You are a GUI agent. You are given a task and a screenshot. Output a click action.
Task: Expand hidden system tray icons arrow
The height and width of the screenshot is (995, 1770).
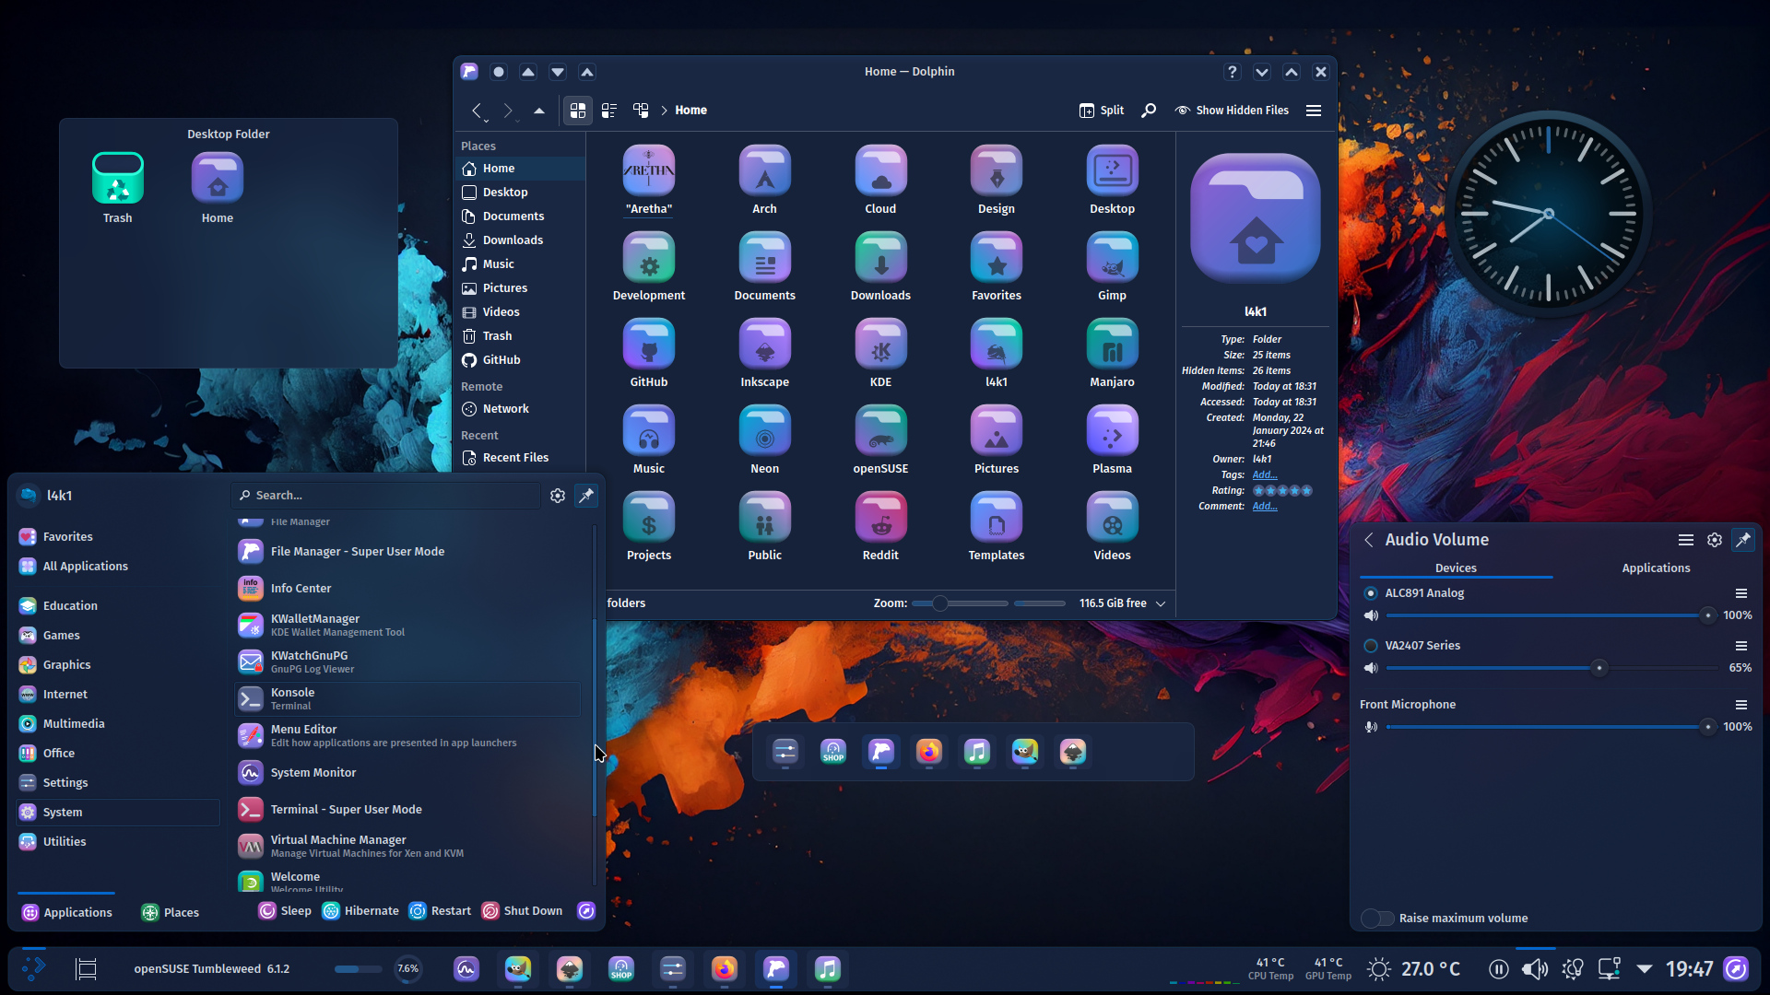pos(1645,969)
